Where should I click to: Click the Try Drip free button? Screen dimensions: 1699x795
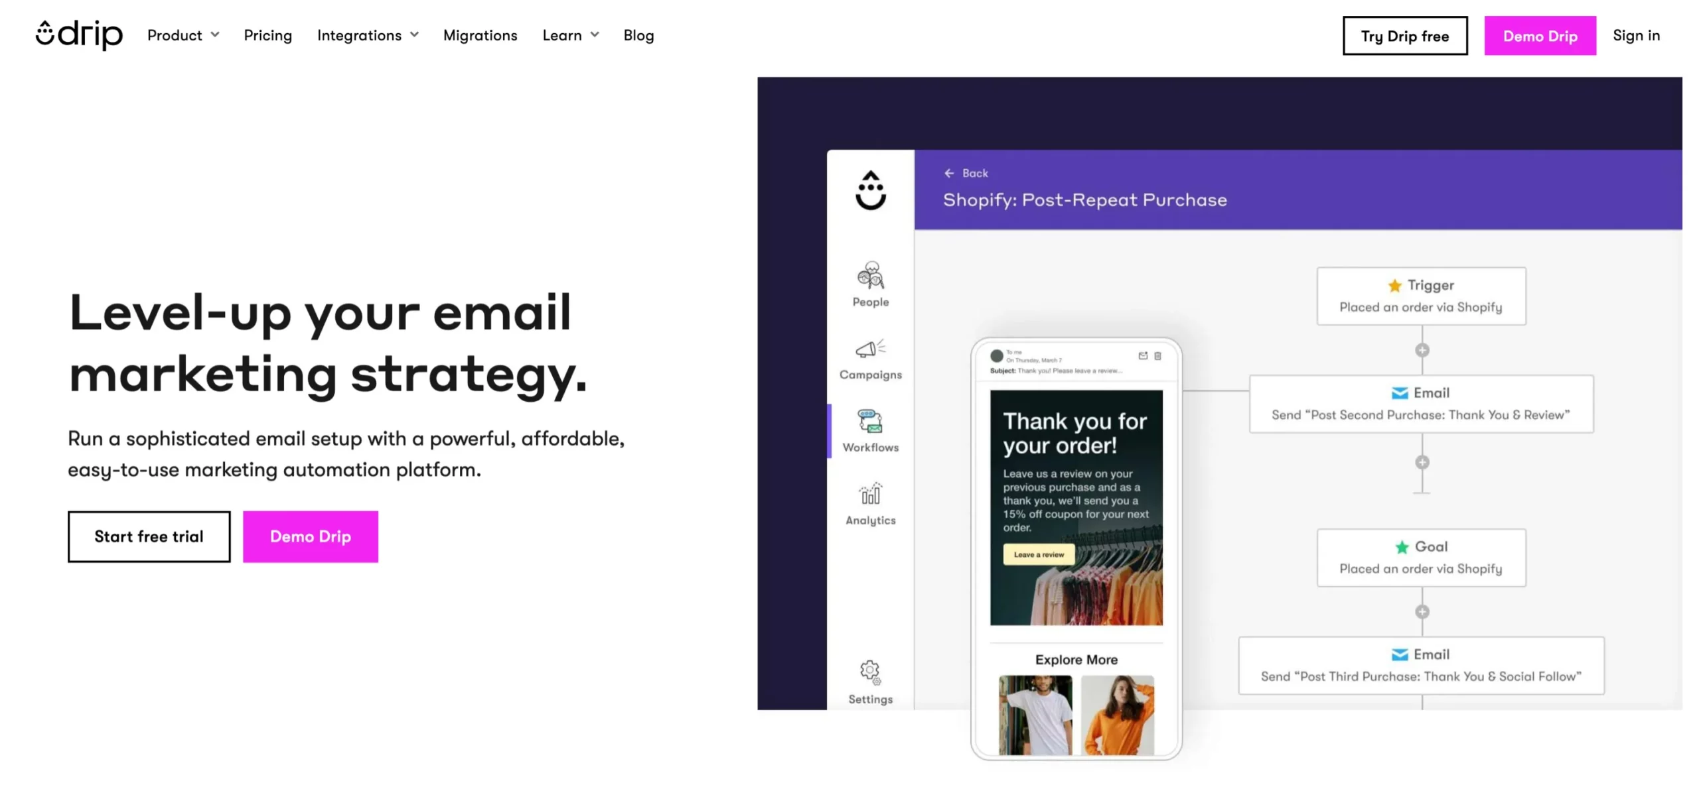tap(1406, 36)
